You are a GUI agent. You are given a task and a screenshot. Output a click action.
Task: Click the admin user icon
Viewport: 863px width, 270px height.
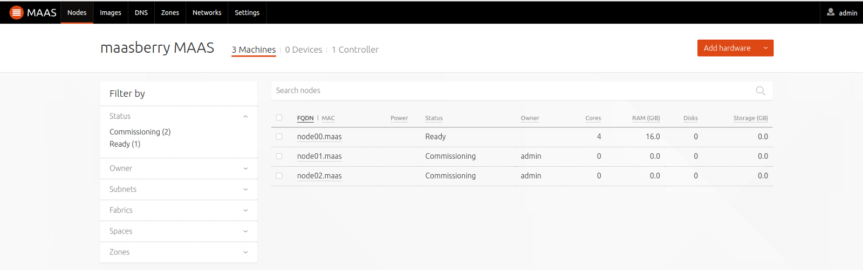[x=831, y=12]
